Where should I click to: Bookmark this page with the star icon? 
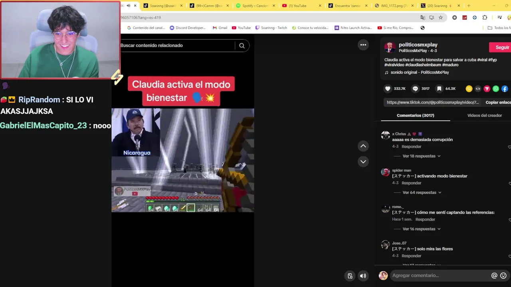pyautogui.click(x=441, y=18)
